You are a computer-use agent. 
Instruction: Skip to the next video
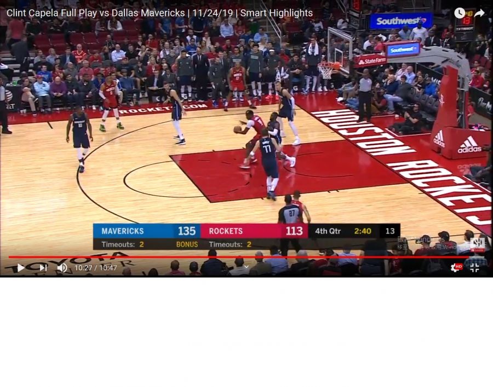43,268
